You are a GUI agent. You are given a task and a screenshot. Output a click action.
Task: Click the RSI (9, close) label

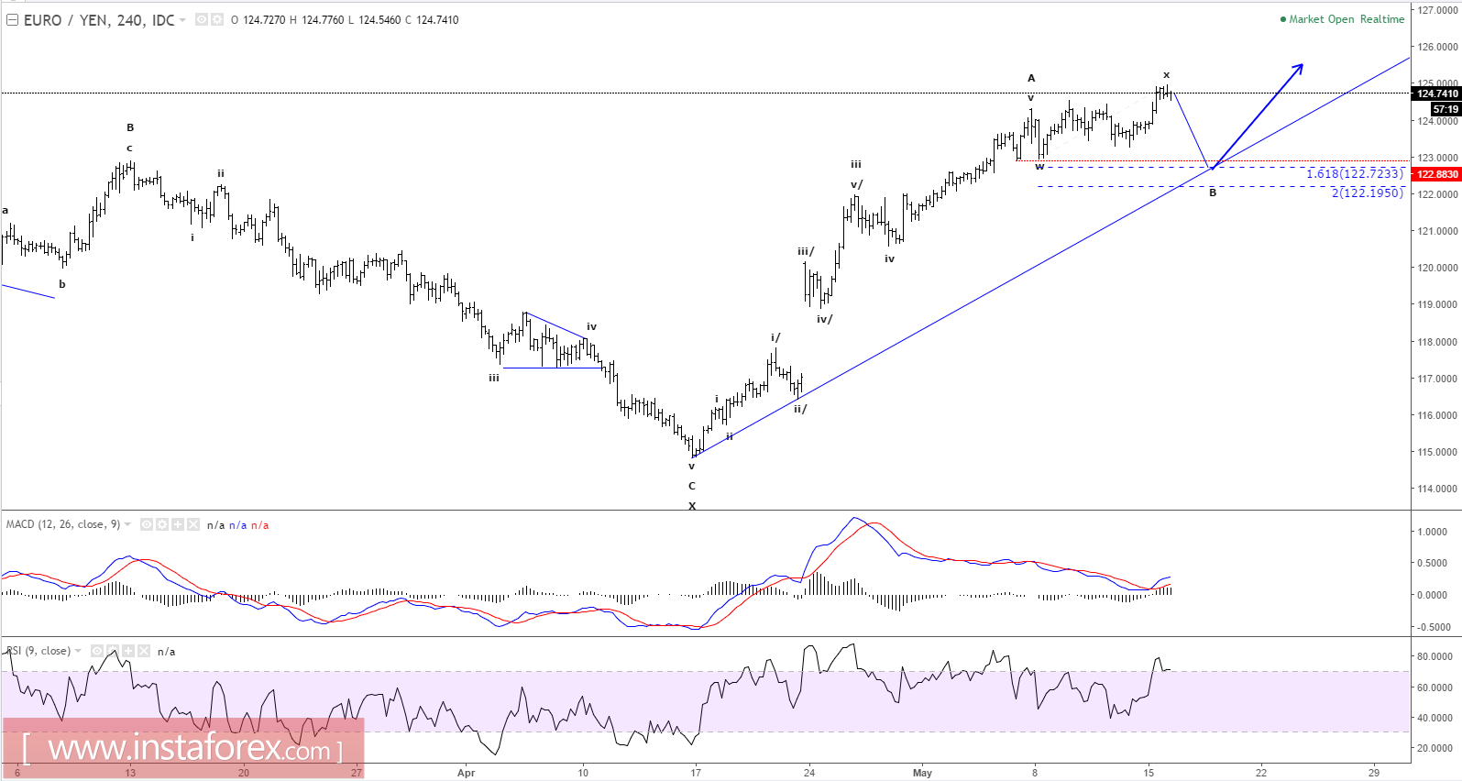[38, 651]
